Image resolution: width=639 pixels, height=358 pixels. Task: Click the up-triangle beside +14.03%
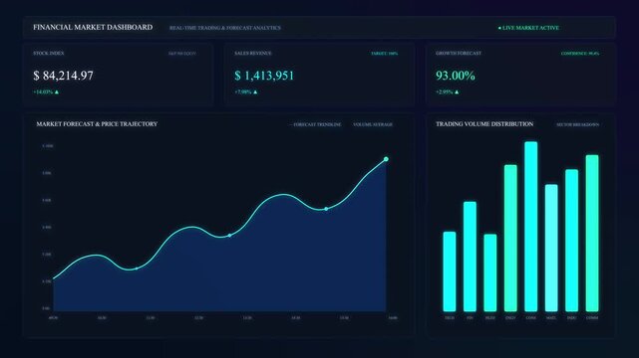(x=57, y=92)
